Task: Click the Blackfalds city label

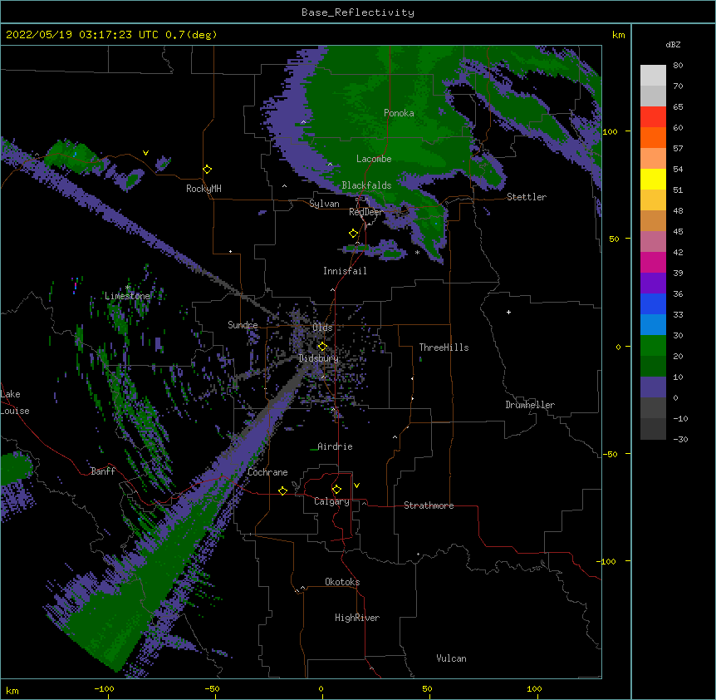Action: 366,185
